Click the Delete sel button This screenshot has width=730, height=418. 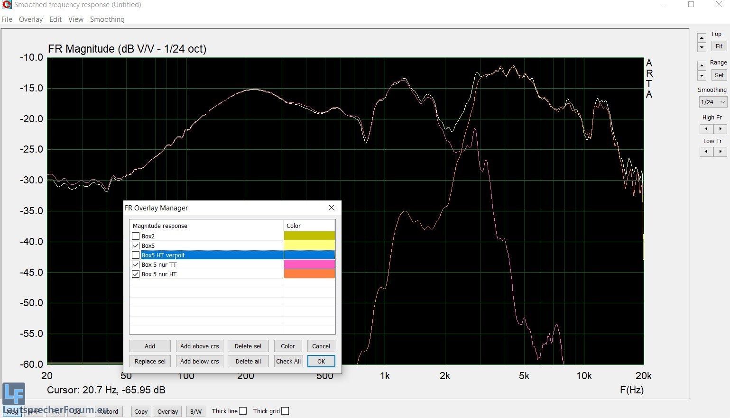pyautogui.click(x=248, y=346)
